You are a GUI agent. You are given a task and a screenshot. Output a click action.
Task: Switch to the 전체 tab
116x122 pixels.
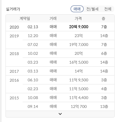pos(108,9)
